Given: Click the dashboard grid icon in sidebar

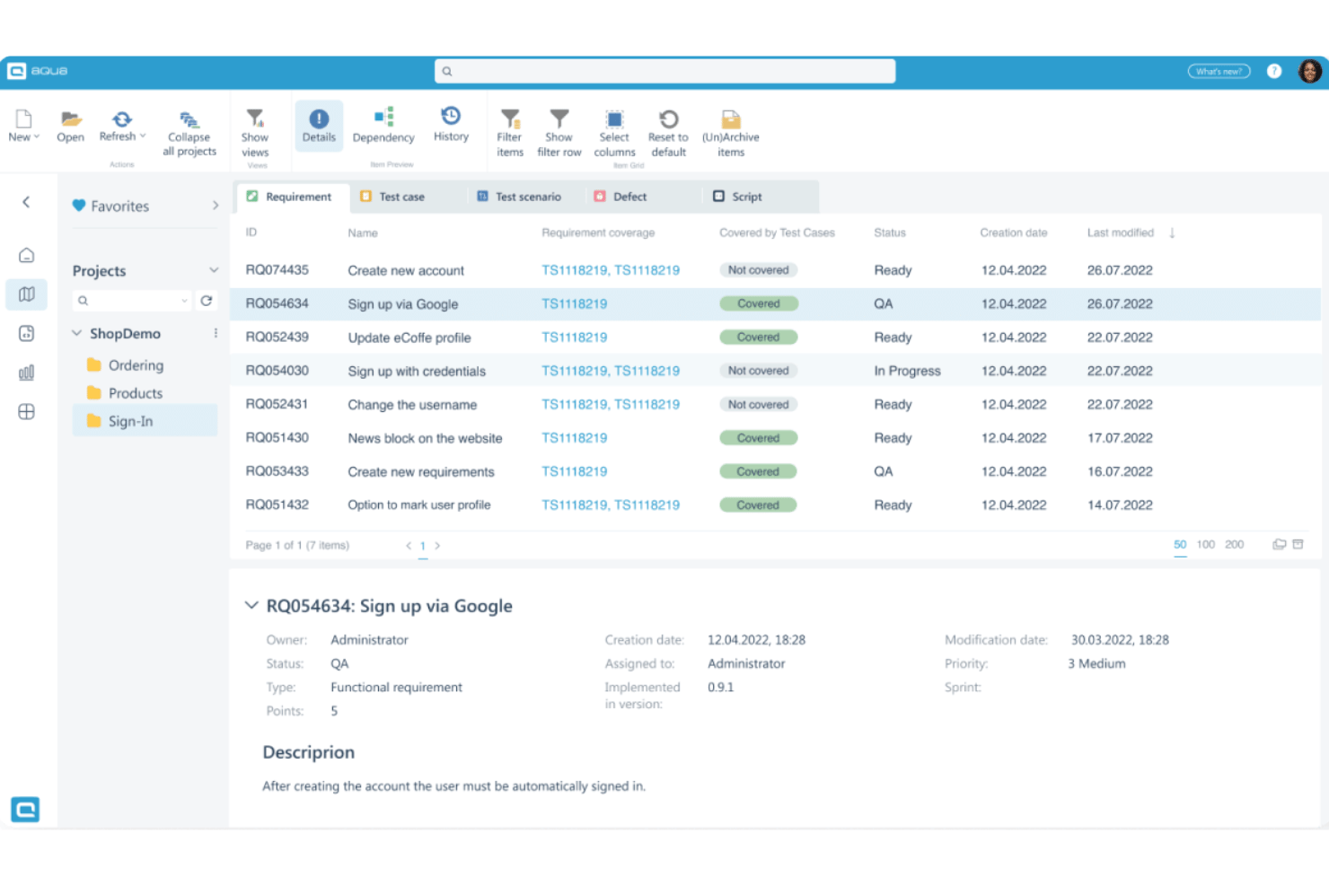Looking at the screenshot, I should [27, 412].
